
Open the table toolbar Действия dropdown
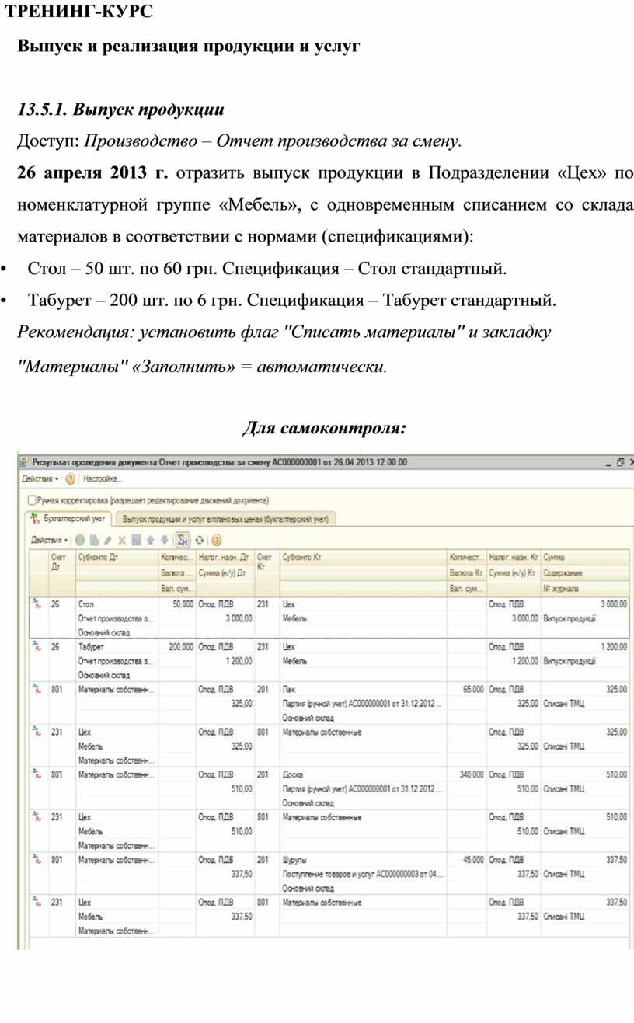pyautogui.click(x=50, y=540)
